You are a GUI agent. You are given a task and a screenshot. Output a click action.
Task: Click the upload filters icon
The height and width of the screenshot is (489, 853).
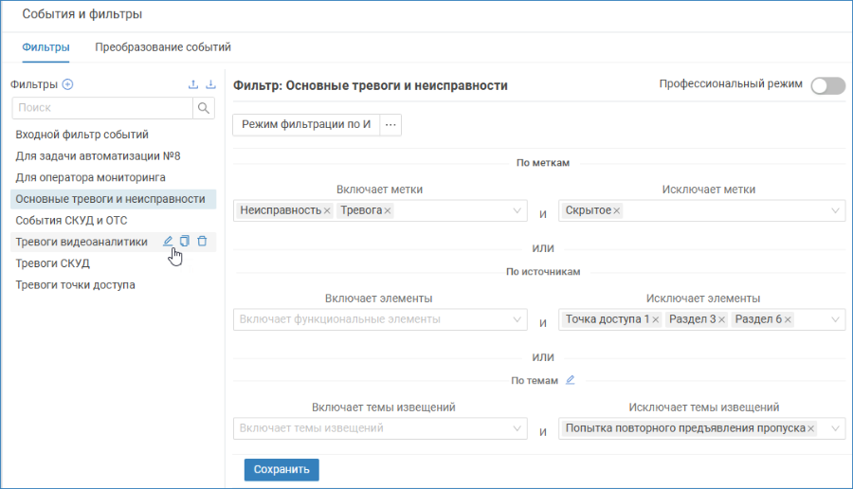click(x=193, y=84)
